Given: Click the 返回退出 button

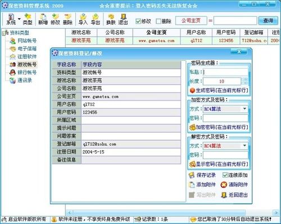Looking at the screenshot, I should coord(234,195).
